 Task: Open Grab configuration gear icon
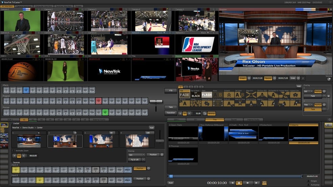pyautogui.click(x=299, y=78)
